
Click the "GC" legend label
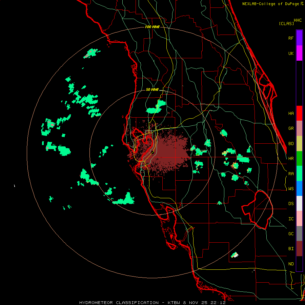coord(291,234)
